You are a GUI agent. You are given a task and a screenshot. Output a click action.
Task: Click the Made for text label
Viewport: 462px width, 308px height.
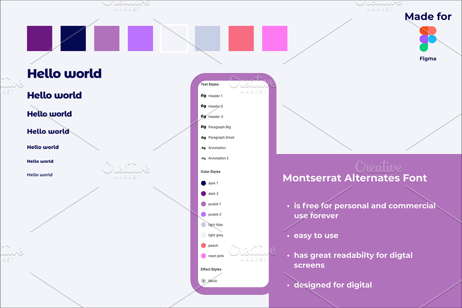(x=428, y=17)
